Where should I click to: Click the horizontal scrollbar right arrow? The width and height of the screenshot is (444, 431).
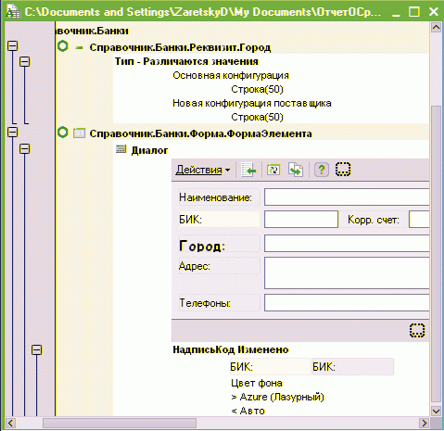click(425, 423)
